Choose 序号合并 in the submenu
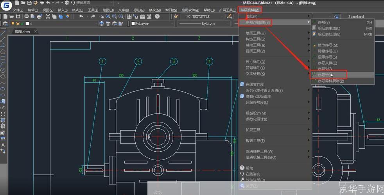The image size is (384, 195). pyautogui.click(x=343, y=75)
